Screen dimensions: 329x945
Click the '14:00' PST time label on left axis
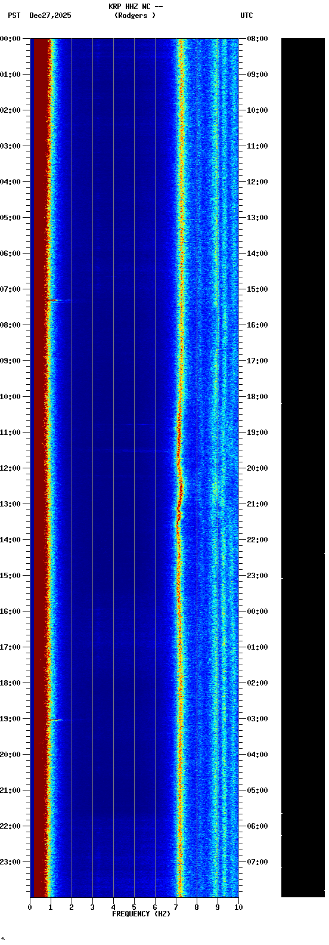(x=10, y=540)
